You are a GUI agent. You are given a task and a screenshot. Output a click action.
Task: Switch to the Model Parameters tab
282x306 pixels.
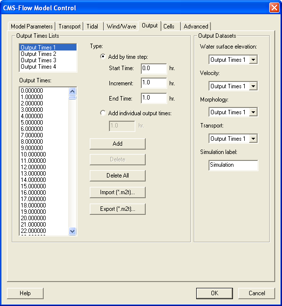click(x=31, y=26)
